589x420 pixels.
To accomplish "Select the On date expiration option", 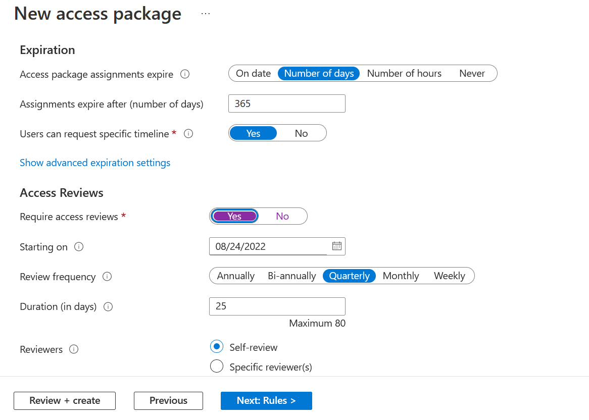I will coord(253,73).
